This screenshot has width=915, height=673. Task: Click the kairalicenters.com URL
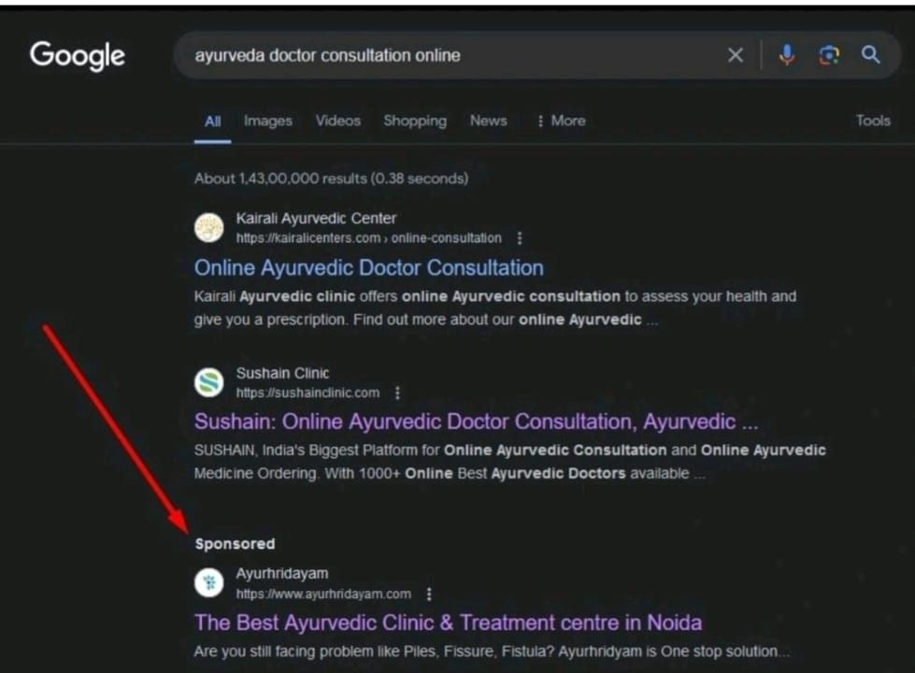(369, 238)
